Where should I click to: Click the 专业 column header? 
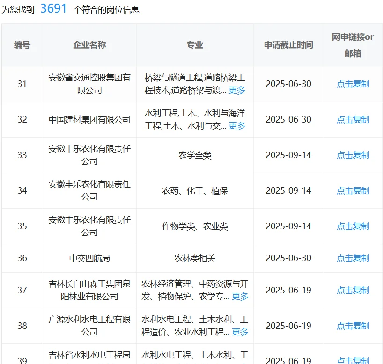click(195, 45)
